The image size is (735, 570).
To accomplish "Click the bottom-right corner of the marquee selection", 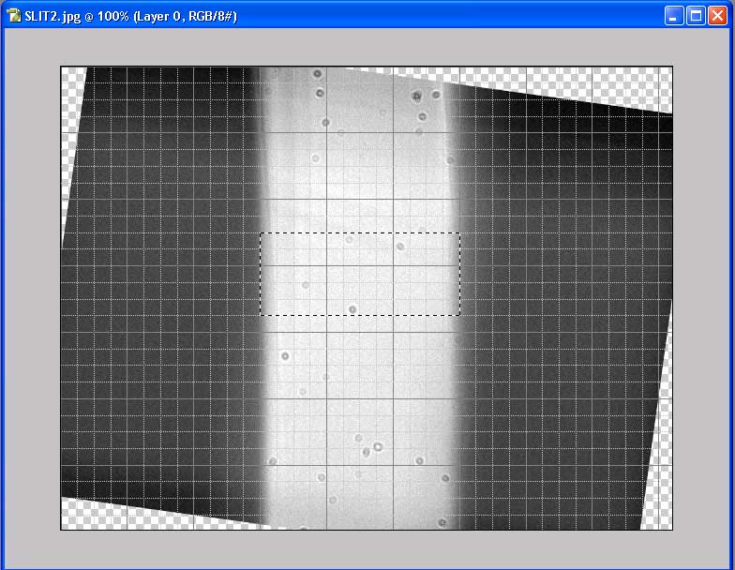I will pos(459,314).
